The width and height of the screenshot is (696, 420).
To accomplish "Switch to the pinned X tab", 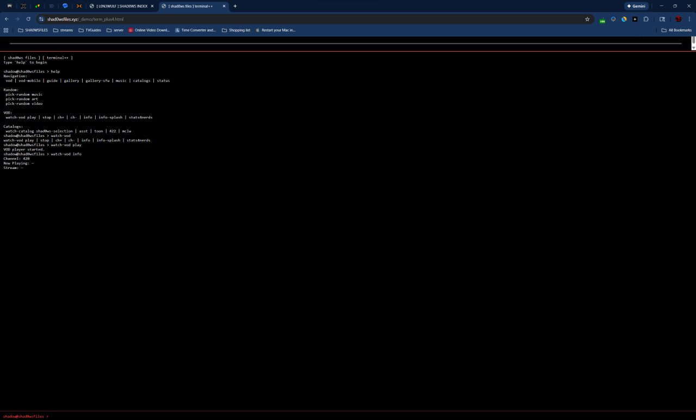I will [23, 6].
